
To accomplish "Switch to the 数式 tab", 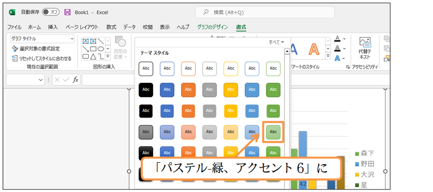I will (111, 27).
